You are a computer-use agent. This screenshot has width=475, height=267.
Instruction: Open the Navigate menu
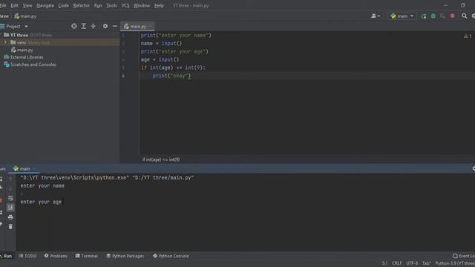(x=45, y=5)
